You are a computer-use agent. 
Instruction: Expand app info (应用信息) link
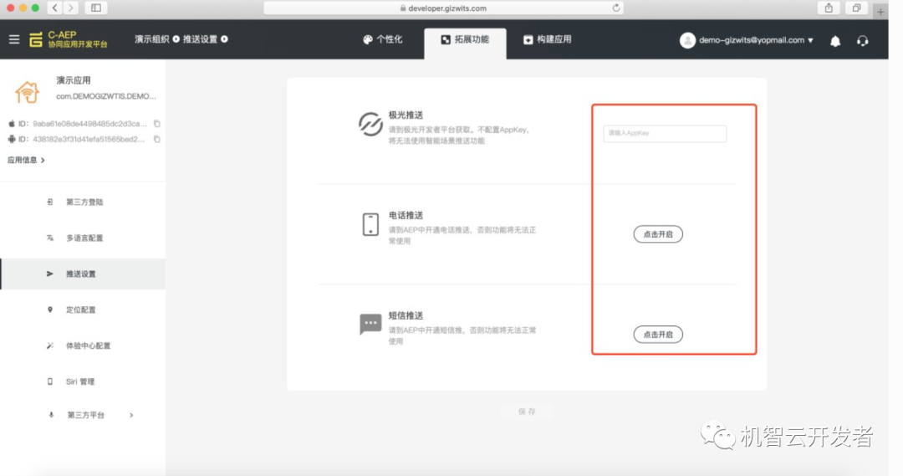pos(26,161)
